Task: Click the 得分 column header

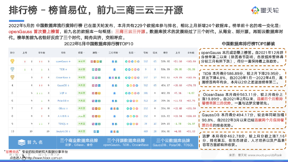Action: (x=165, y=53)
